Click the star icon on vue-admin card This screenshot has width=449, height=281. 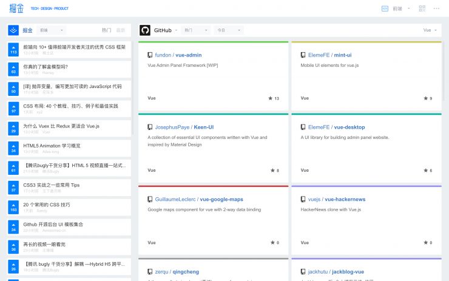click(x=271, y=98)
